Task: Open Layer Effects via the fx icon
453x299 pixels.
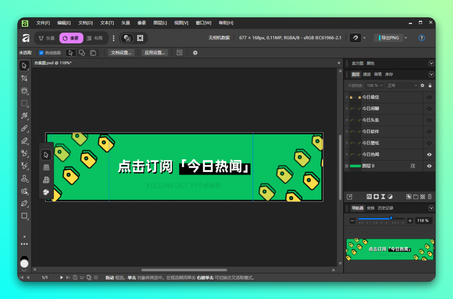Action: pos(369,196)
